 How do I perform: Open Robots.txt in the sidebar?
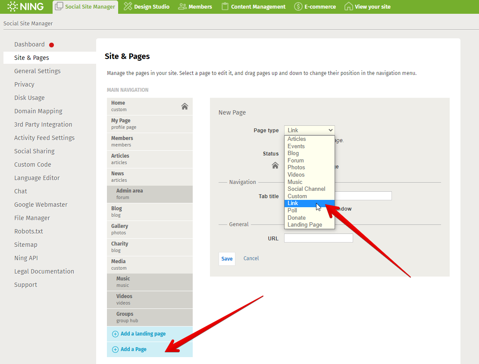click(28, 232)
